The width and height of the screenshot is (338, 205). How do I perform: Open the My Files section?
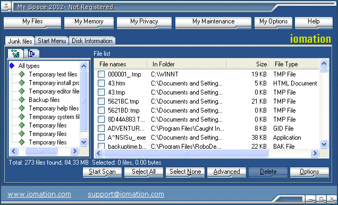32,23
